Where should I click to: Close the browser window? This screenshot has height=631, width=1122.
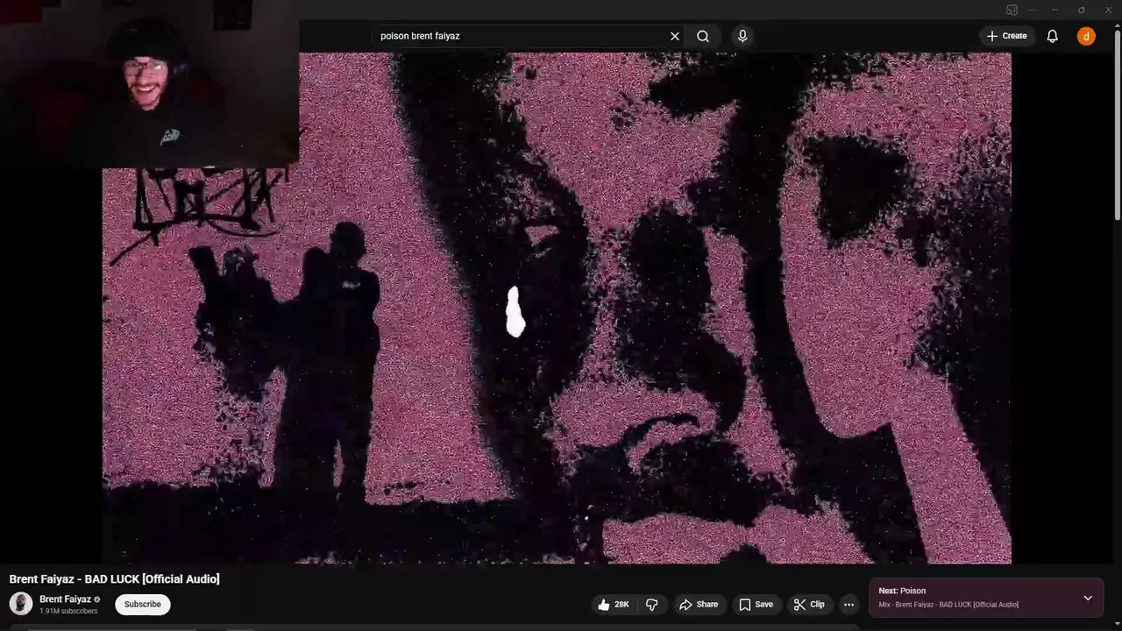pos(1108,10)
